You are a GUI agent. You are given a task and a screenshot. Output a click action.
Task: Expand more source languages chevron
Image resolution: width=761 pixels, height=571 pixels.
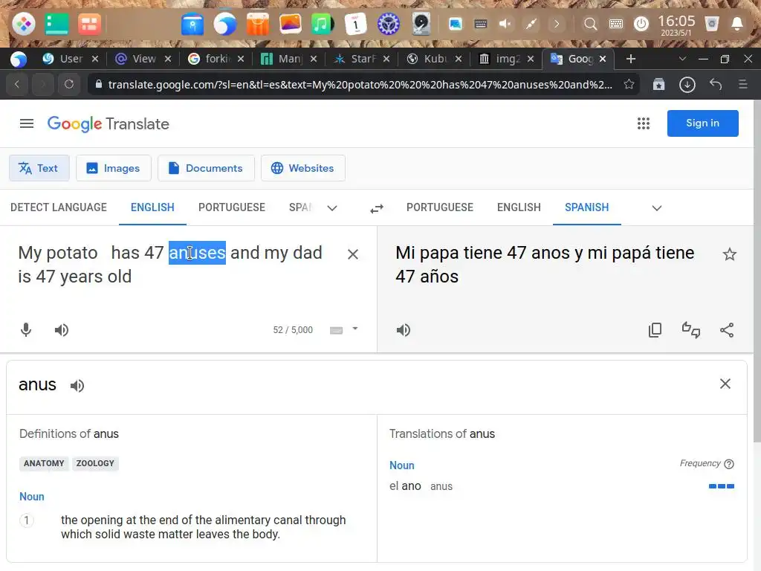(332, 208)
